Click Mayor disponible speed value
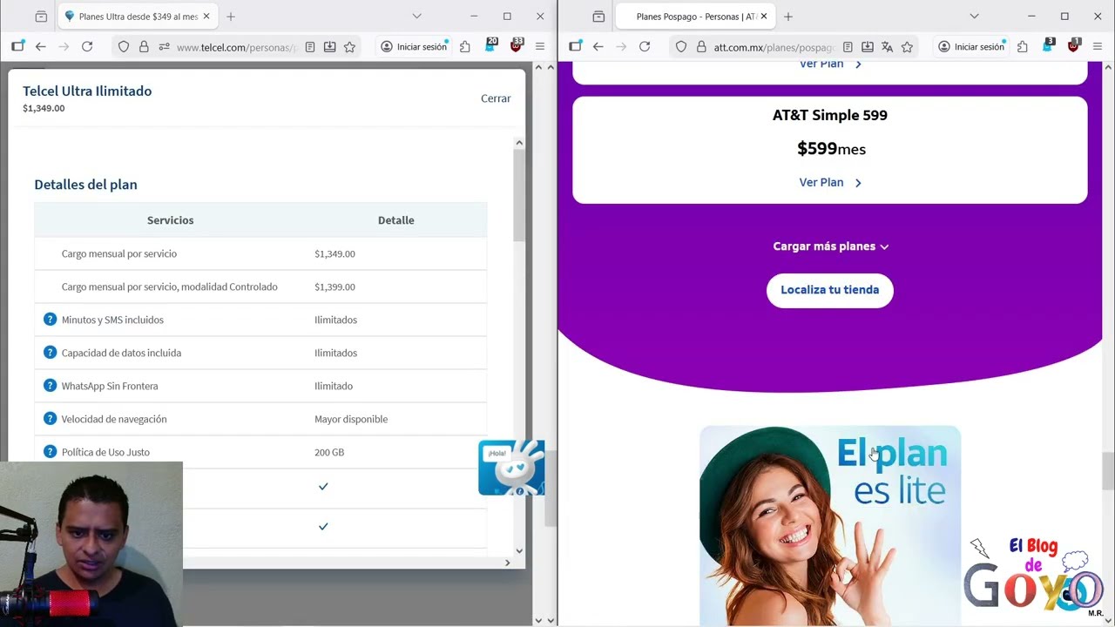The width and height of the screenshot is (1115, 627). click(351, 419)
